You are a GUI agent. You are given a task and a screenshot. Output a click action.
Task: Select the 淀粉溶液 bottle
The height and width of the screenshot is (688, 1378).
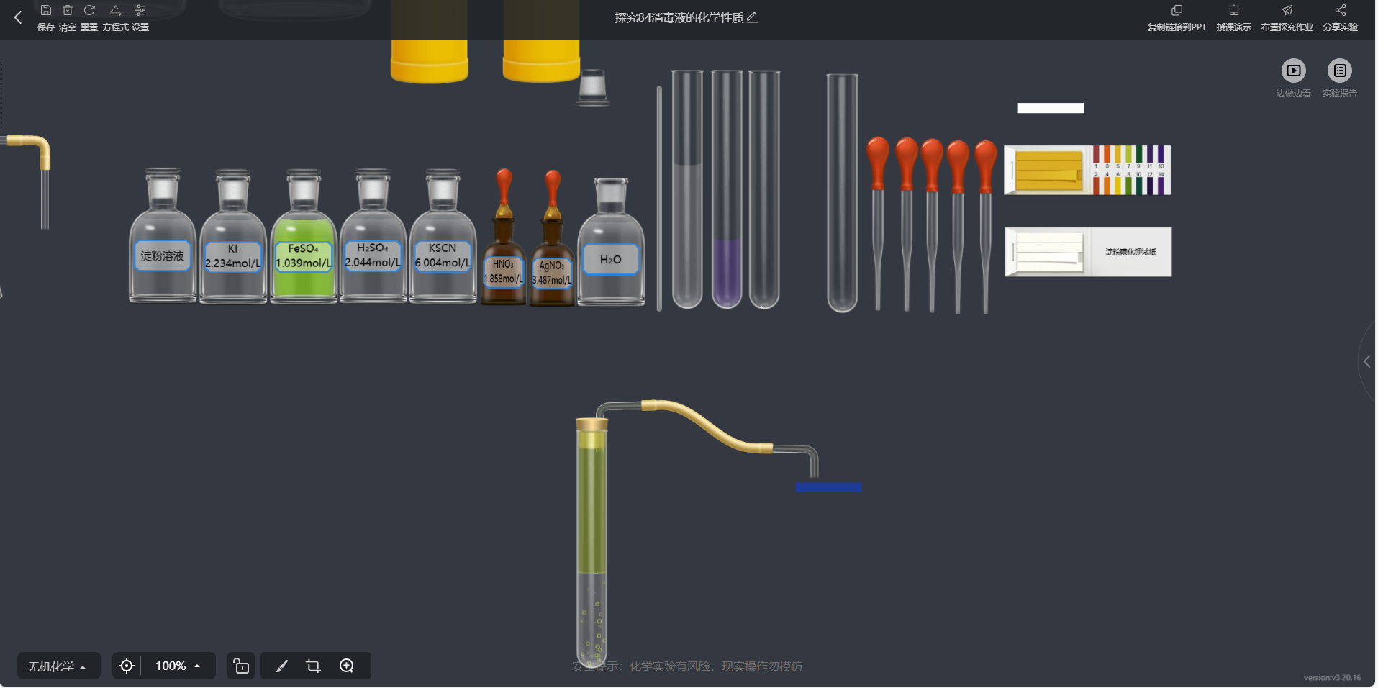tap(163, 235)
